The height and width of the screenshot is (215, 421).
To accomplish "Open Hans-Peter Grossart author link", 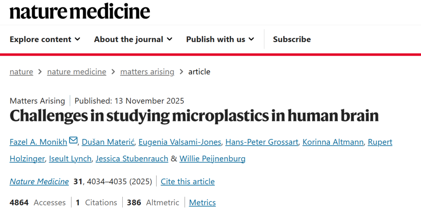I will click(x=261, y=142).
